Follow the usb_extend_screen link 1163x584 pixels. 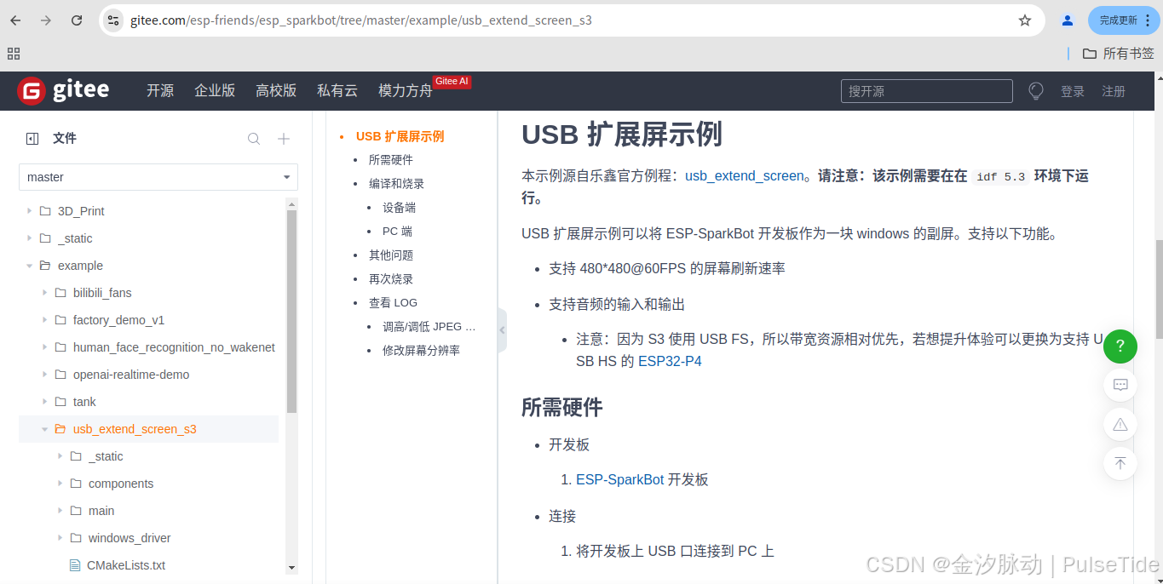745,176
